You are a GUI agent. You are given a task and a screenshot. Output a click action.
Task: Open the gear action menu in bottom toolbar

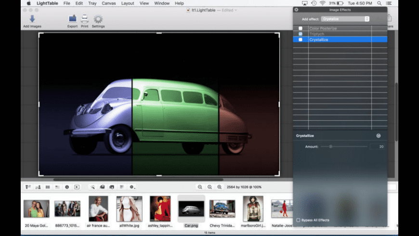pos(131,187)
